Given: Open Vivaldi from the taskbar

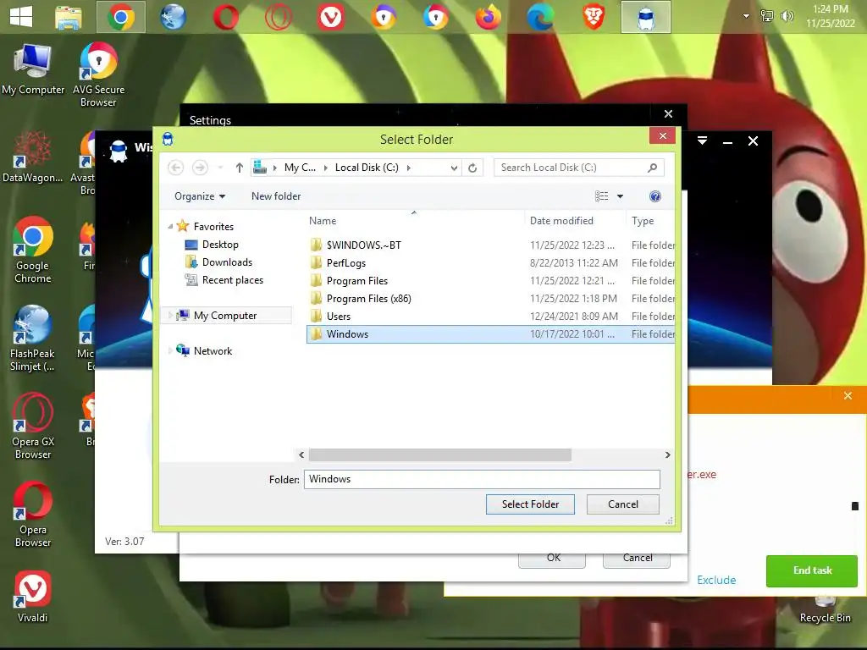Looking at the screenshot, I should (331, 17).
